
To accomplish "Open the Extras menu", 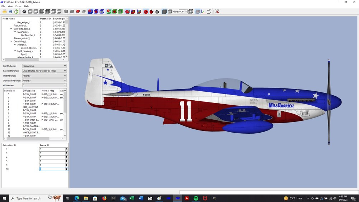I will coord(18,6).
